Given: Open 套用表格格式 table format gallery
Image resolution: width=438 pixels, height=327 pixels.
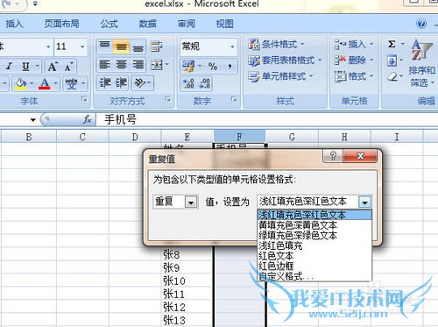Looking at the screenshot, I should point(285,60).
